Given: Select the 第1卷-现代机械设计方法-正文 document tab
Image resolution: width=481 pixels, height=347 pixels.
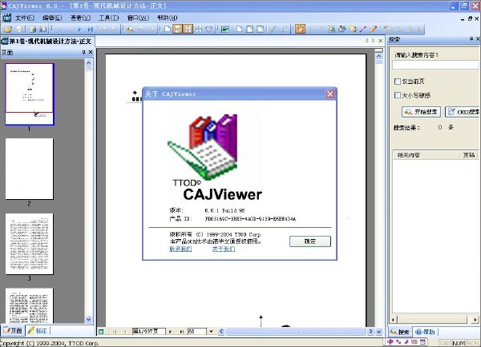Looking at the screenshot, I should point(47,42).
